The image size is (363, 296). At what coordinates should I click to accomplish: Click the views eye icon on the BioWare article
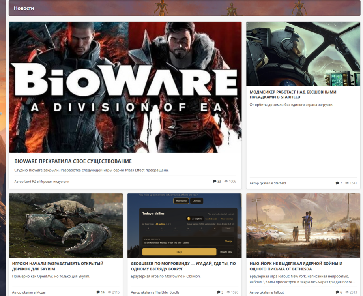(x=226, y=182)
